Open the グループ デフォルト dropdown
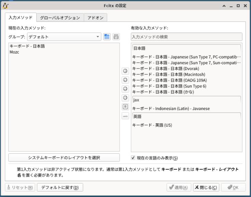 point(64,37)
